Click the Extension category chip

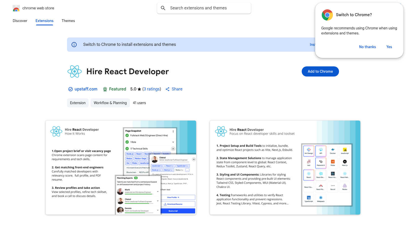(x=78, y=103)
